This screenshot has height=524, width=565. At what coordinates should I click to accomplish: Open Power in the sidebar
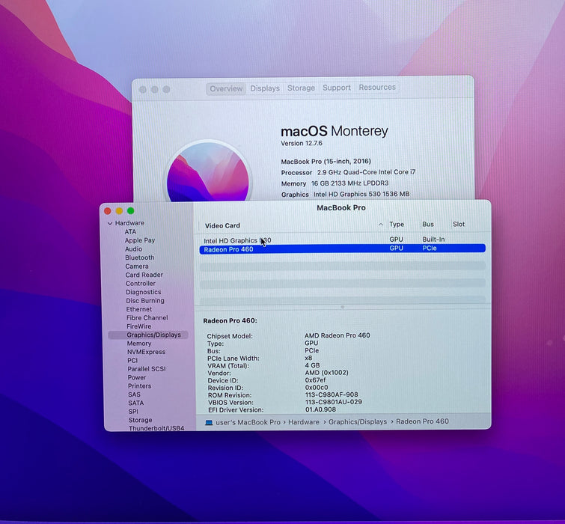(x=137, y=378)
